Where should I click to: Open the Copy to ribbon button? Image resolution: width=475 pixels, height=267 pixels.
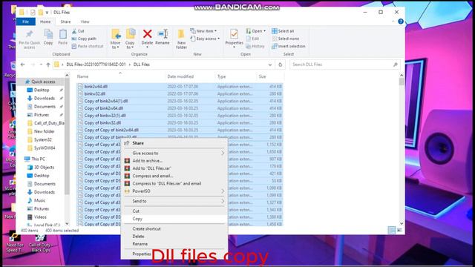(131, 39)
